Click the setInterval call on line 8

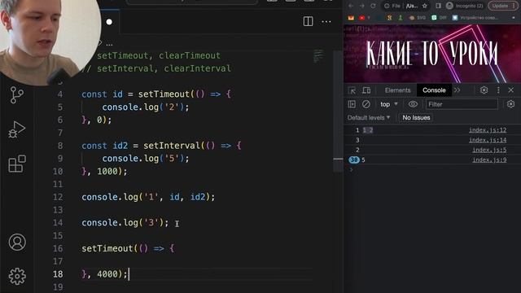click(172, 146)
